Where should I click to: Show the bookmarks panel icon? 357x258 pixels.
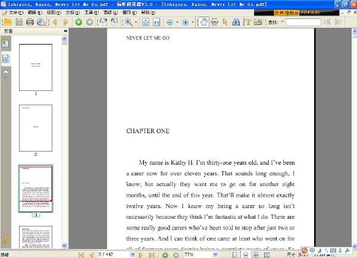pyautogui.click(x=5, y=43)
